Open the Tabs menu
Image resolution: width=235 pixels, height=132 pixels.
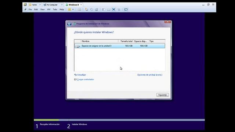click(x=55, y=10)
